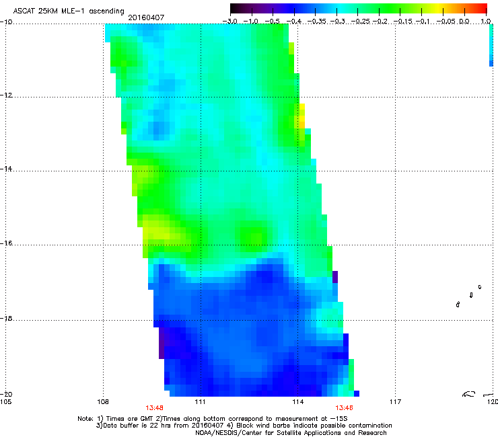
Task: Click the -0.4 color scale label
Action: tap(294, 22)
